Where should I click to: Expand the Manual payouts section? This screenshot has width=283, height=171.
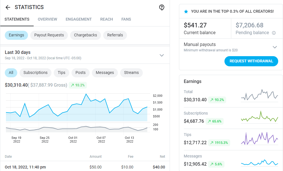(275, 47)
